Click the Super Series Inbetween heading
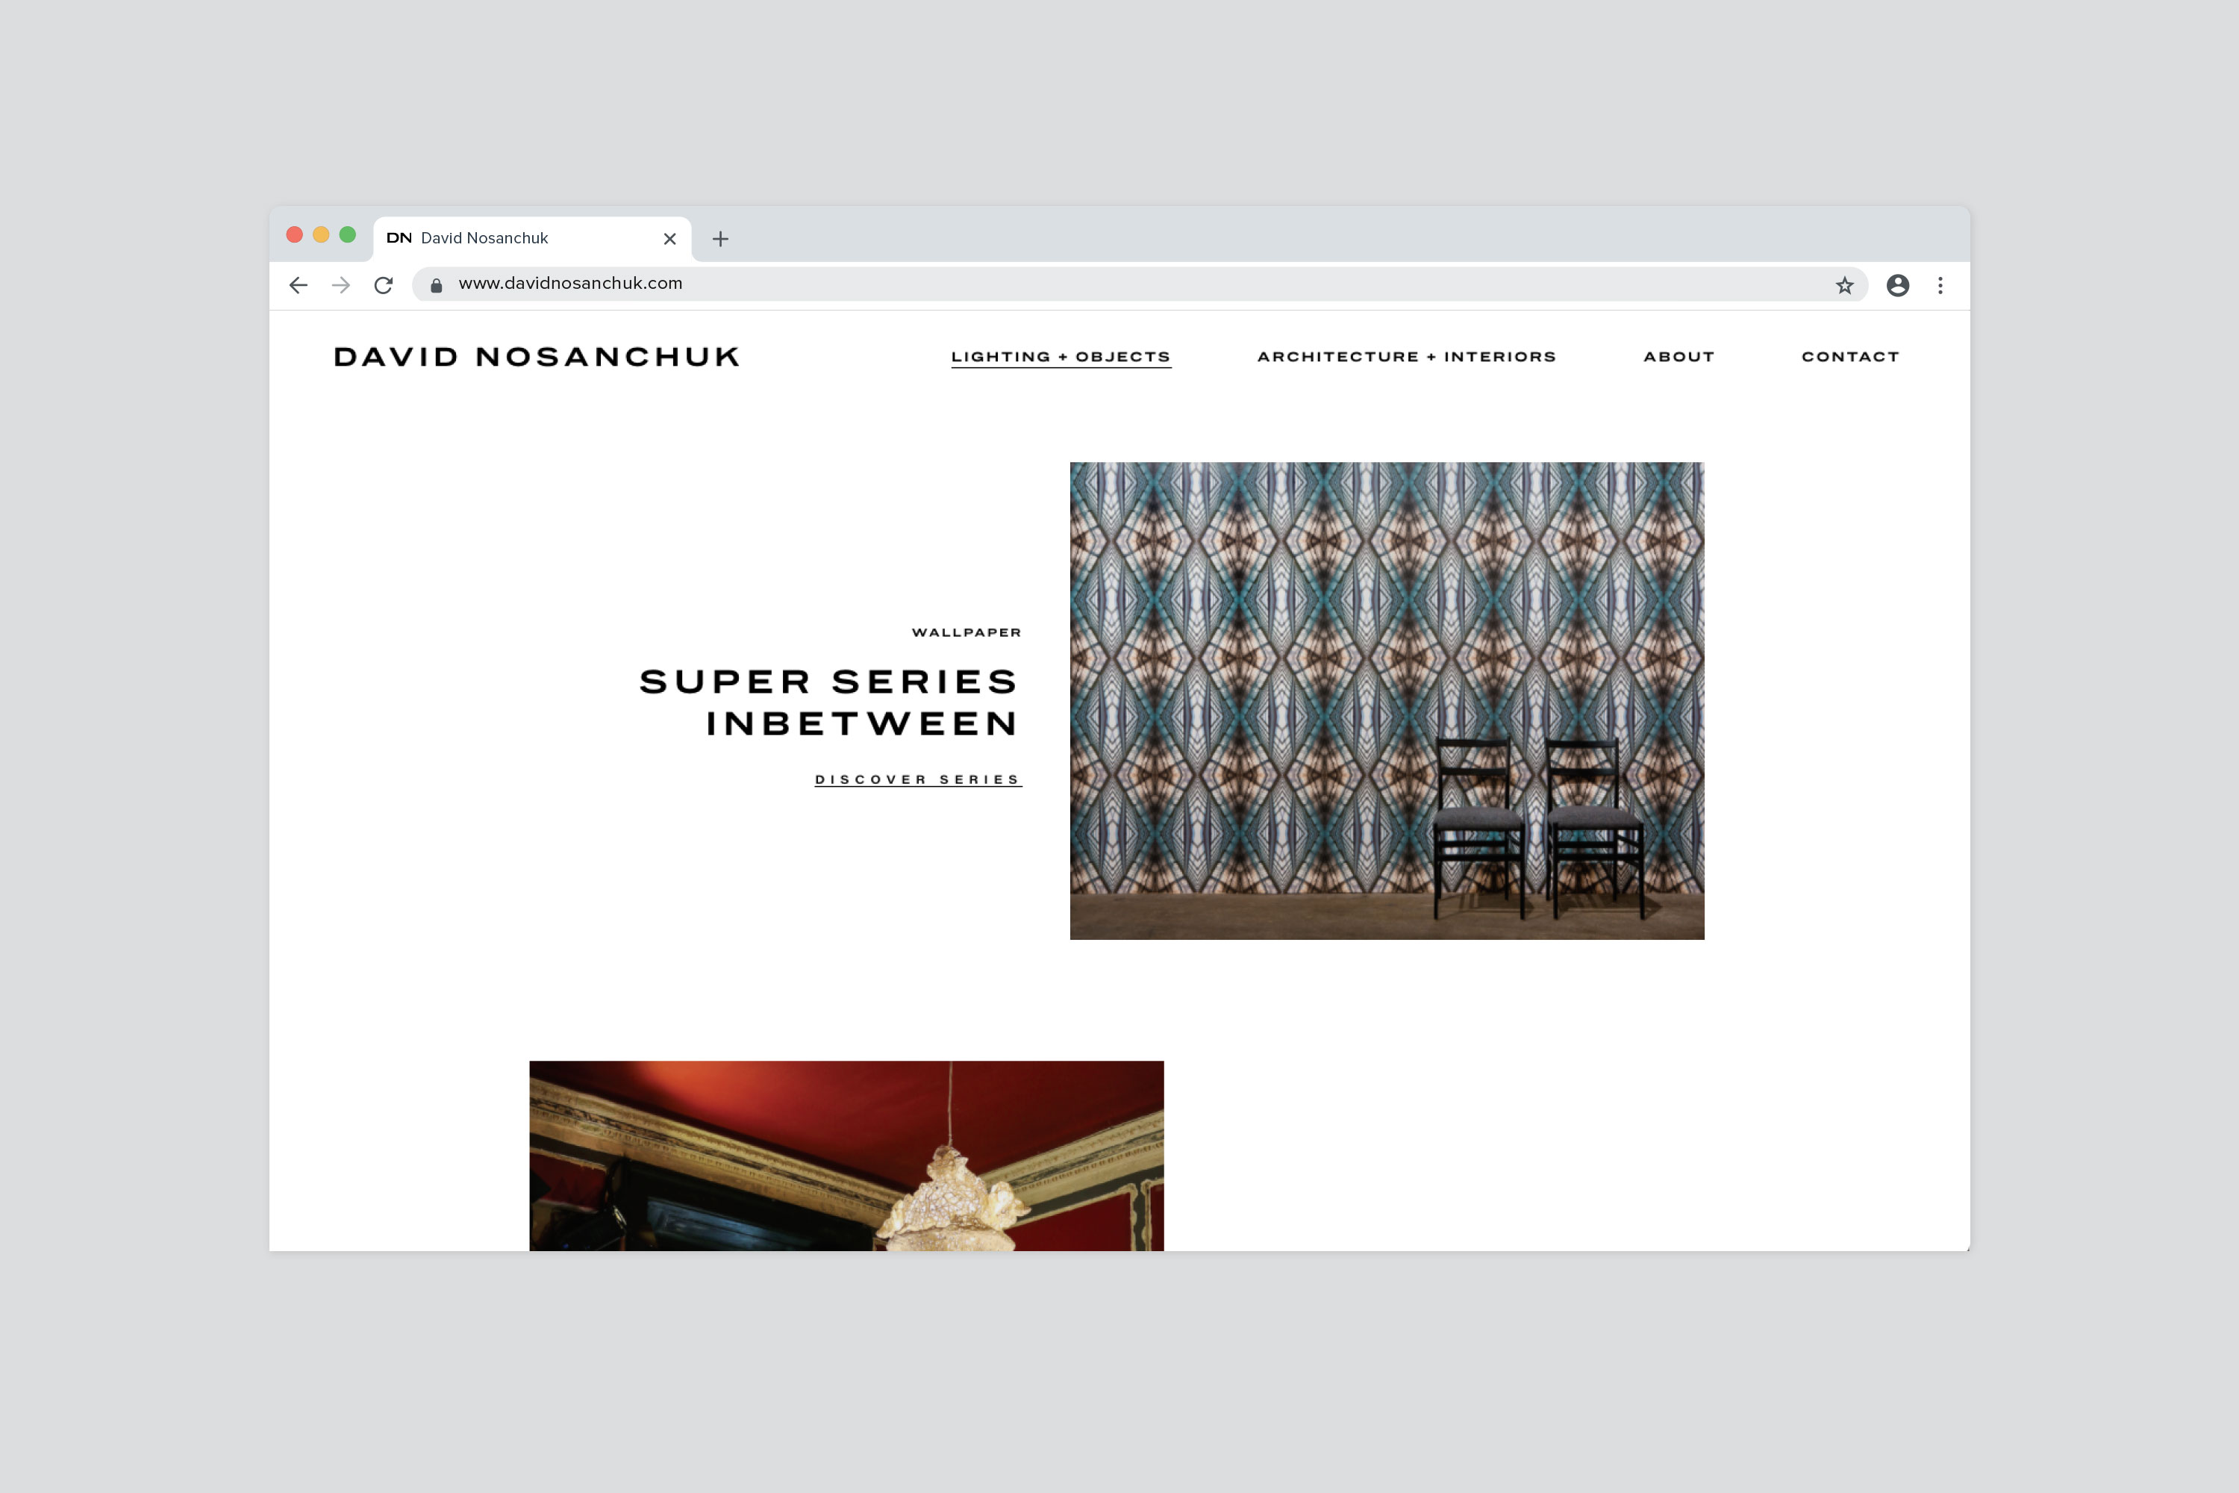 click(828, 702)
